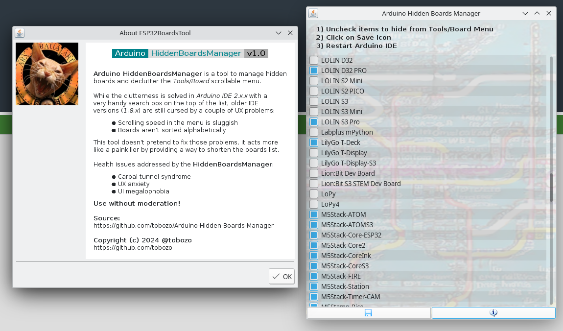
Task: Click the 'Arduino' teal badge in About header
Action: coord(130,53)
